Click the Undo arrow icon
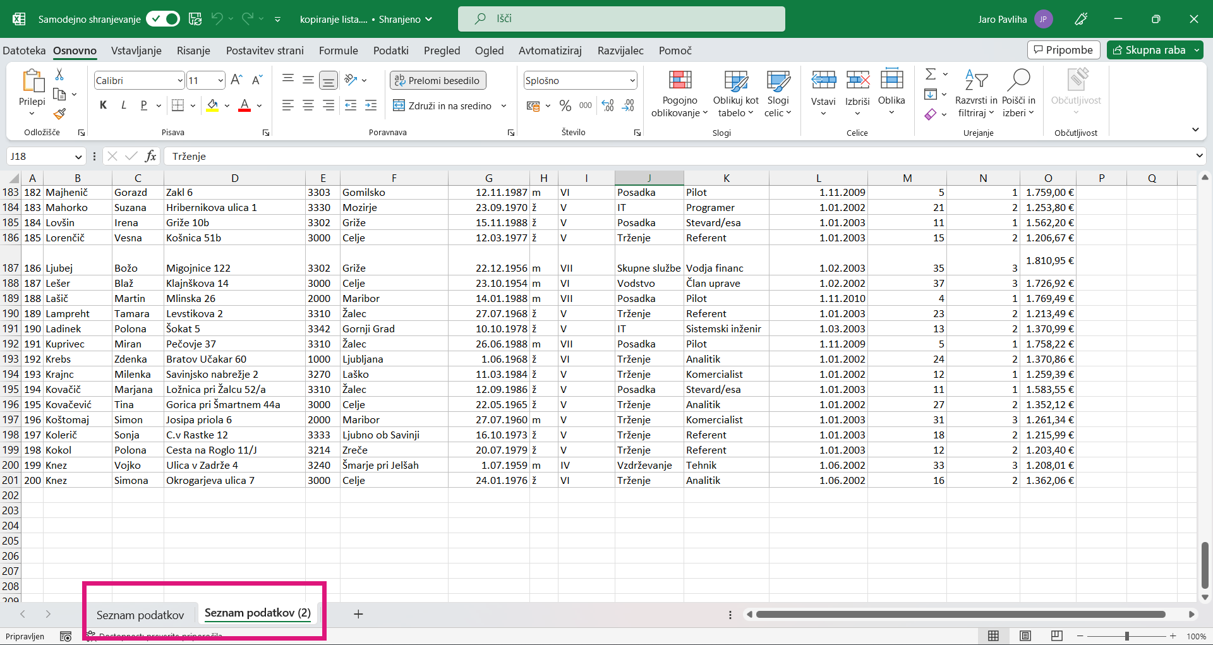 217,19
